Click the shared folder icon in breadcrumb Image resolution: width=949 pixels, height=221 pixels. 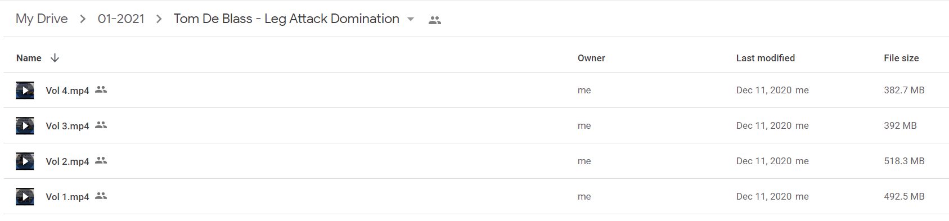pos(435,20)
